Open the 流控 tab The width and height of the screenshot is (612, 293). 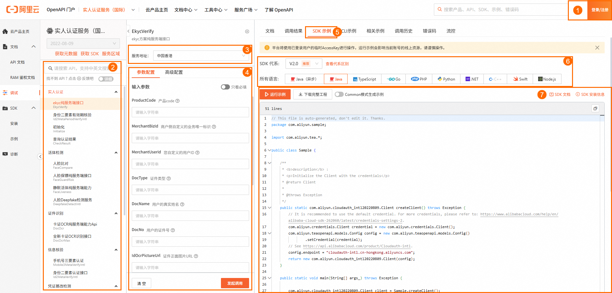[x=451, y=31]
